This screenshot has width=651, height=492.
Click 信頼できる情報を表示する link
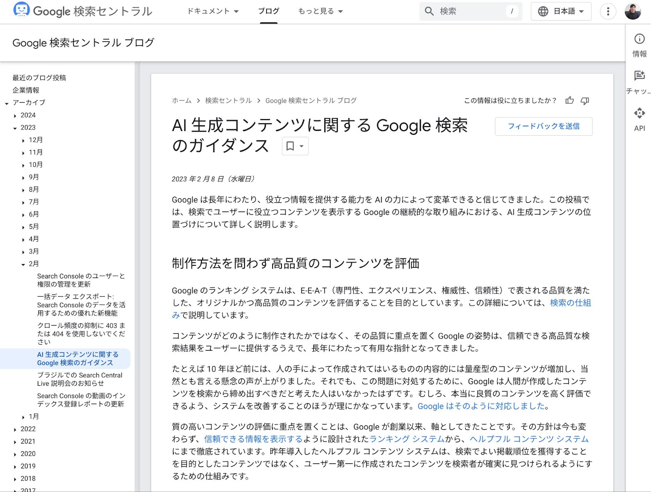(x=253, y=439)
